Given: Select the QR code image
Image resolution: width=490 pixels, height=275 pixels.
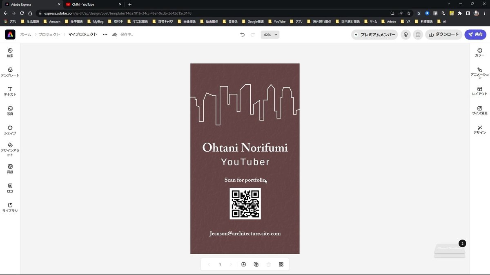Looking at the screenshot, I should (245, 204).
